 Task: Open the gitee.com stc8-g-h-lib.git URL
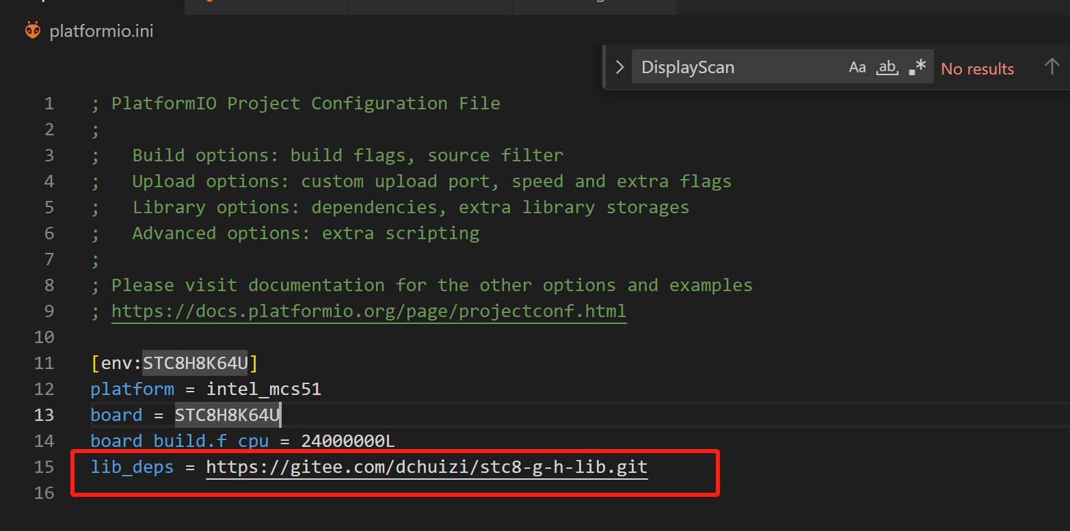(x=427, y=467)
